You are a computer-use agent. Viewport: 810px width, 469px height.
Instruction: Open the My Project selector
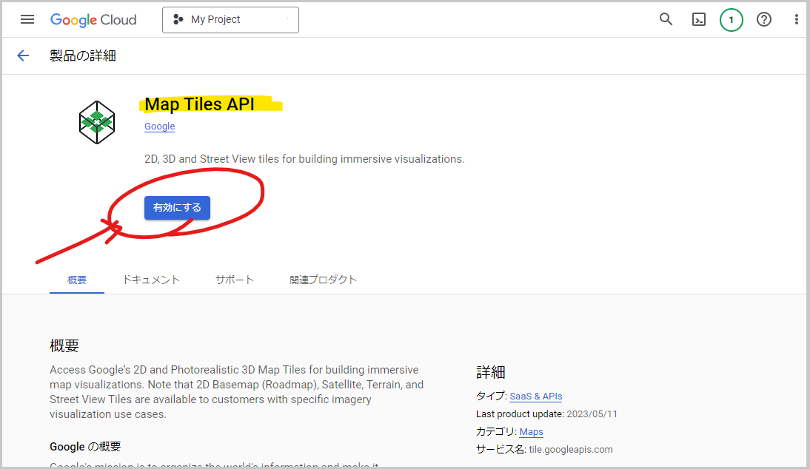pos(230,20)
